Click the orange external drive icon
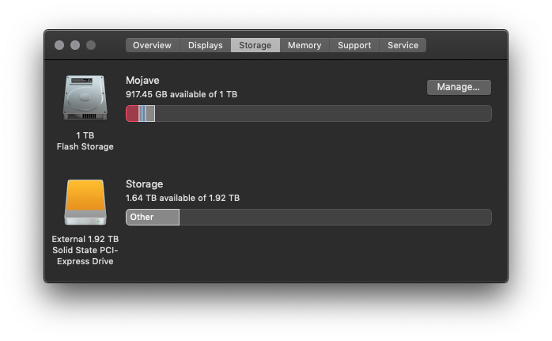Image resolution: width=552 pixels, height=341 pixels. (85, 203)
